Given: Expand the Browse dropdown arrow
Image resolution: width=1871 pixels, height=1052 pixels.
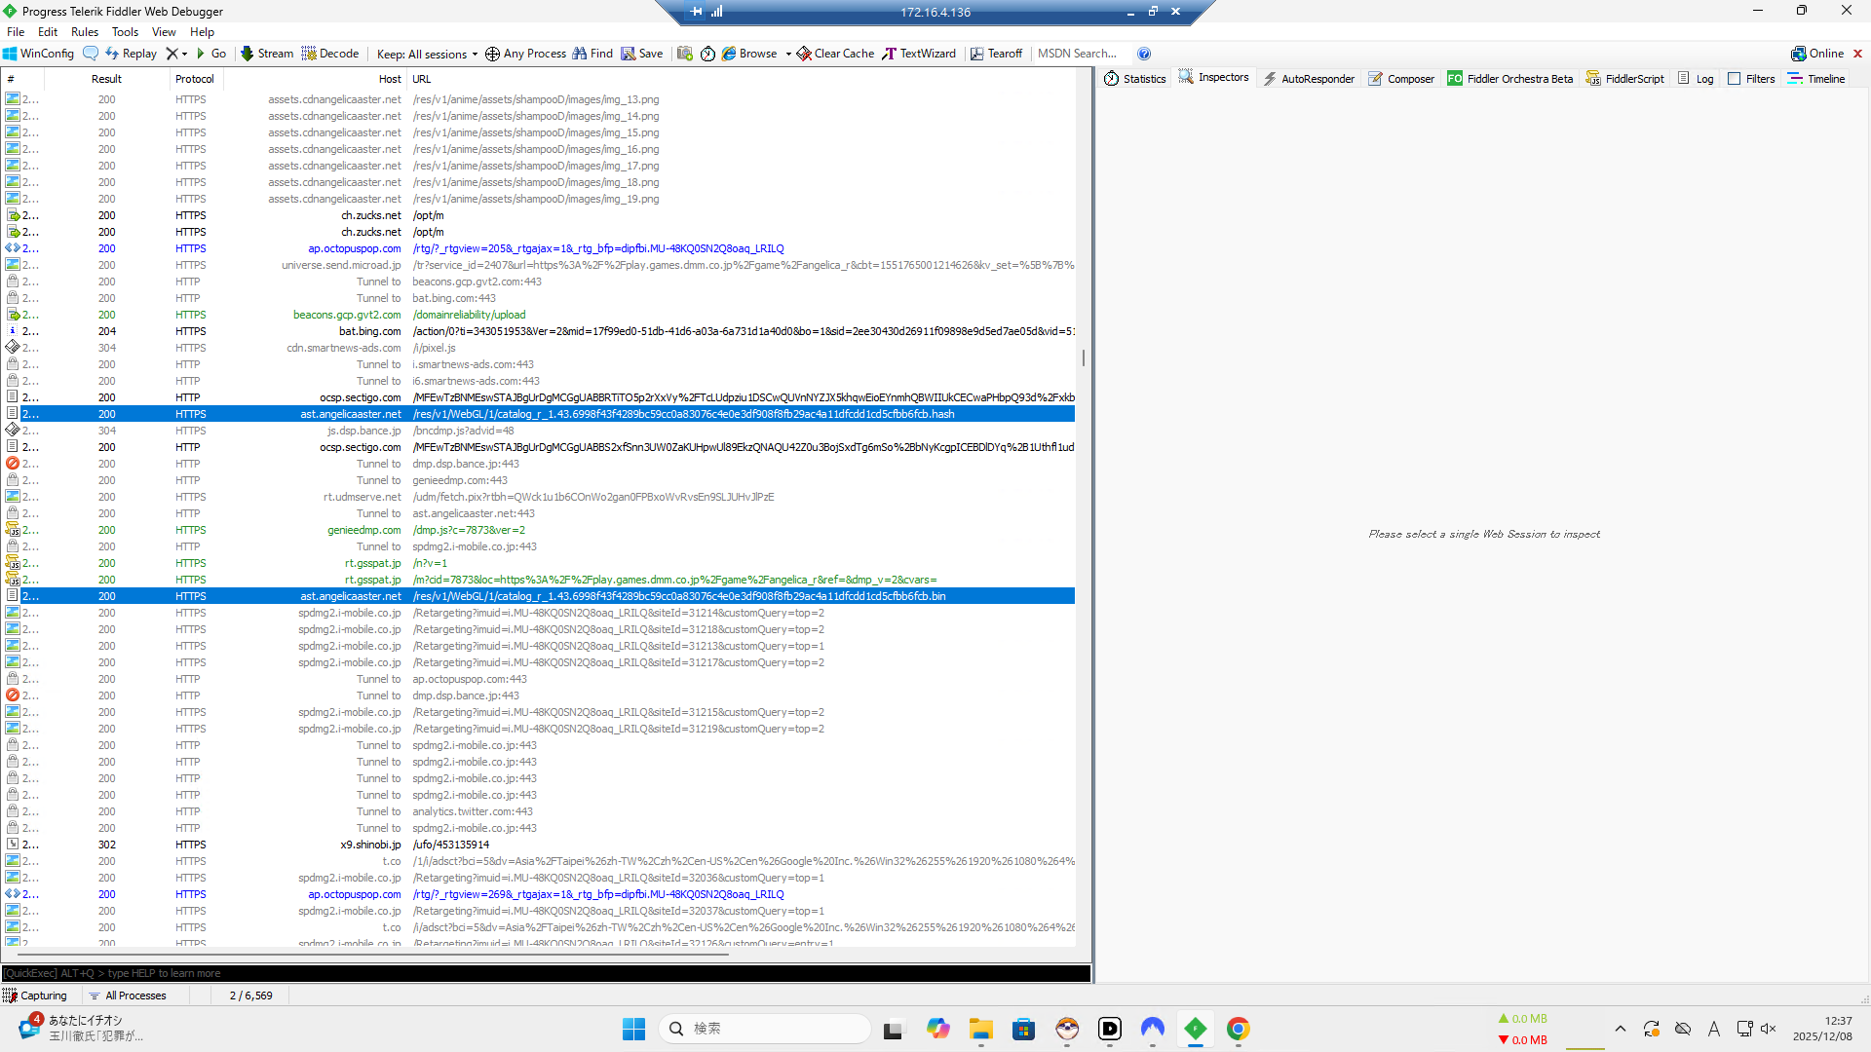Looking at the screenshot, I should (788, 55).
